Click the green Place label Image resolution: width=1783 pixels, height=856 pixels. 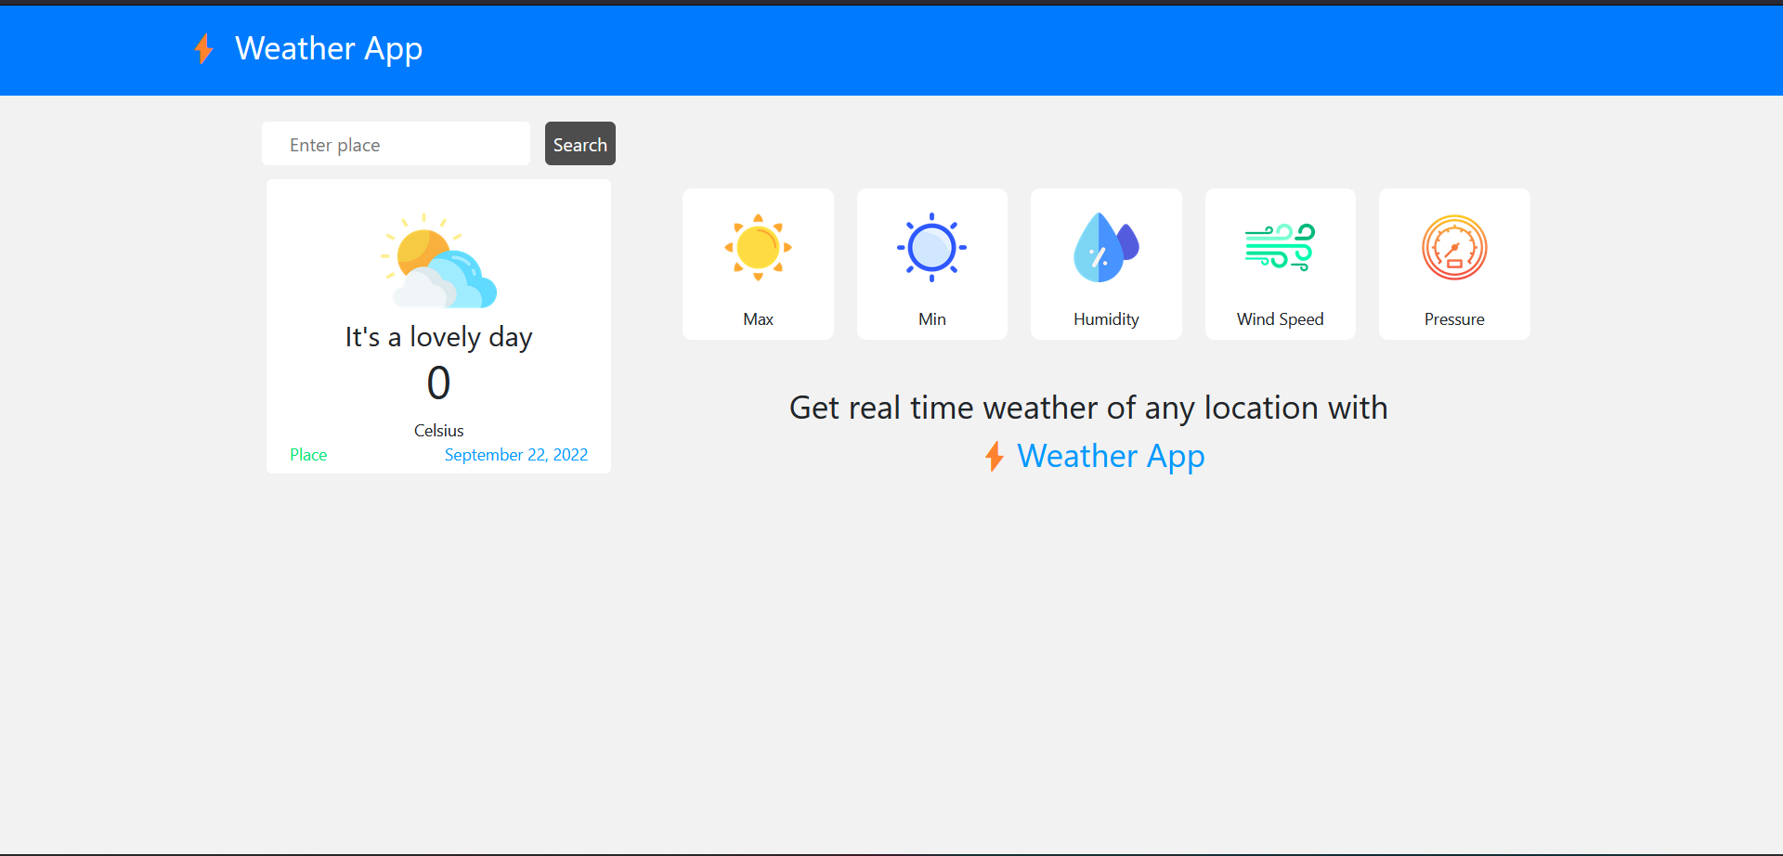point(308,454)
